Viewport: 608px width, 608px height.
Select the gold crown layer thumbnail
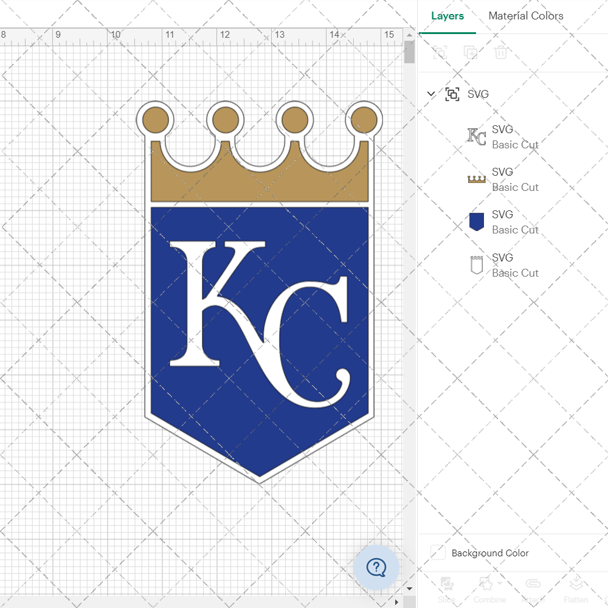pos(477,179)
